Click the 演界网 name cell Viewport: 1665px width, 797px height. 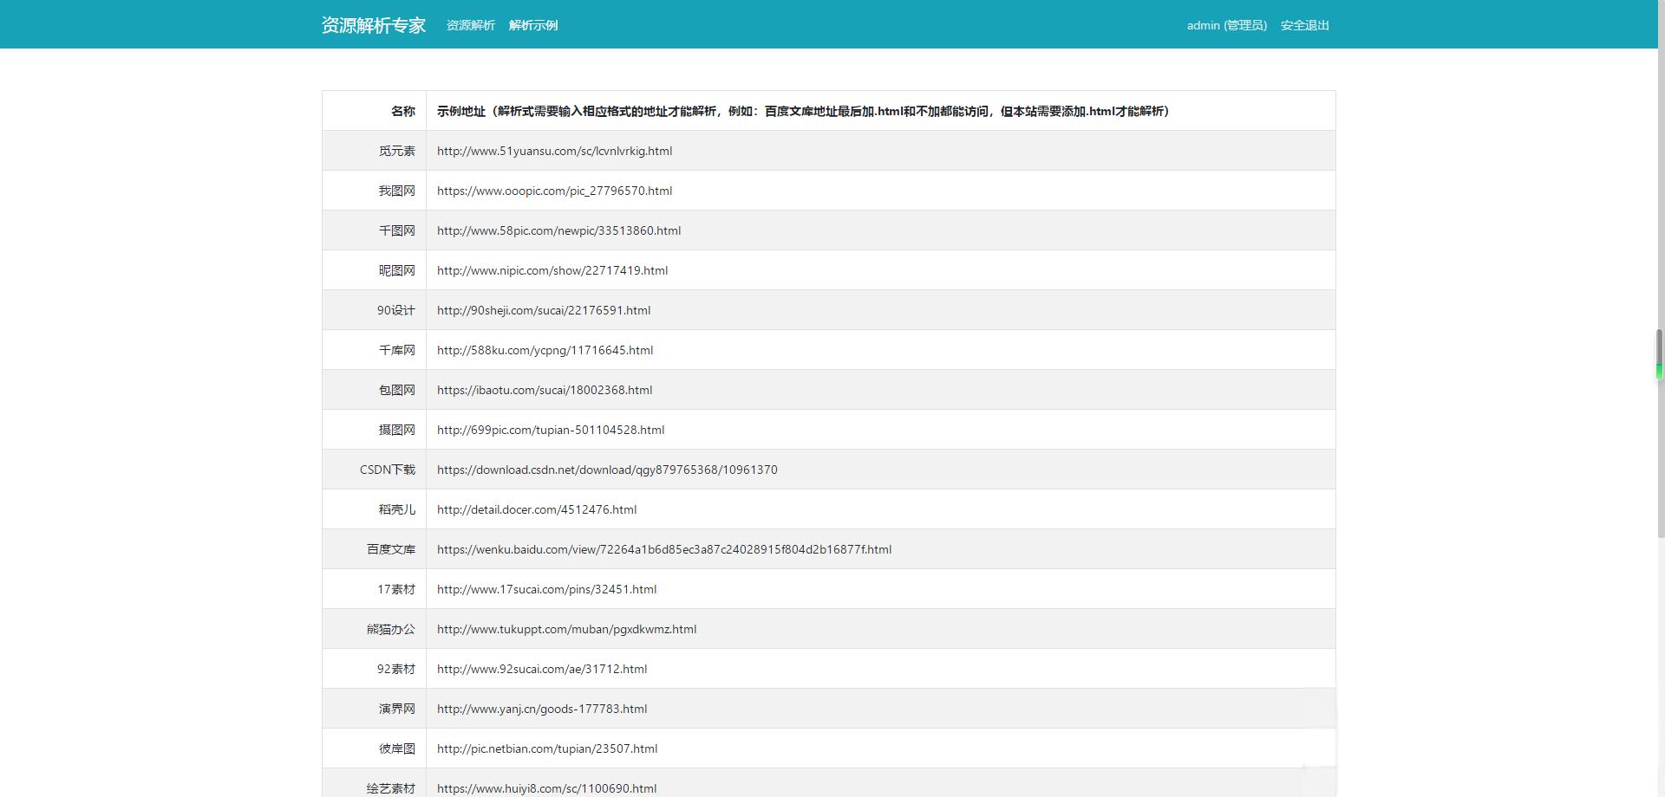[x=374, y=709]
